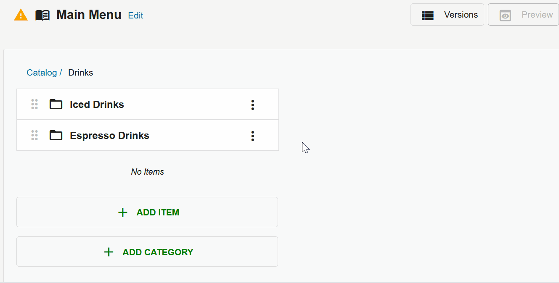
Task: Edit the Main Menu name
Action: 135,16
